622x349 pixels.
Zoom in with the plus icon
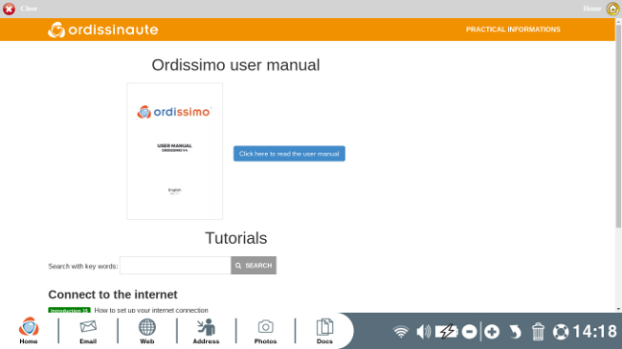click(492, 332)
